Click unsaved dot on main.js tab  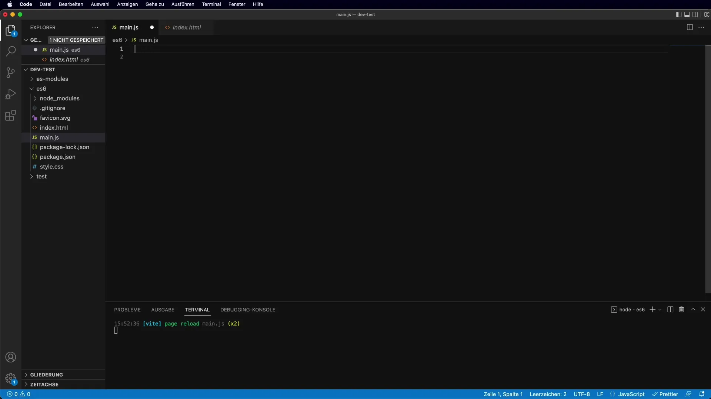coord(152,27)
